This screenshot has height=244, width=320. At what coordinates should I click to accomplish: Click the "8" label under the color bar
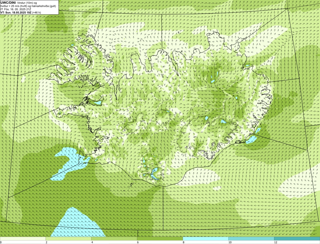pyautogui.click(x=183, y=242)
